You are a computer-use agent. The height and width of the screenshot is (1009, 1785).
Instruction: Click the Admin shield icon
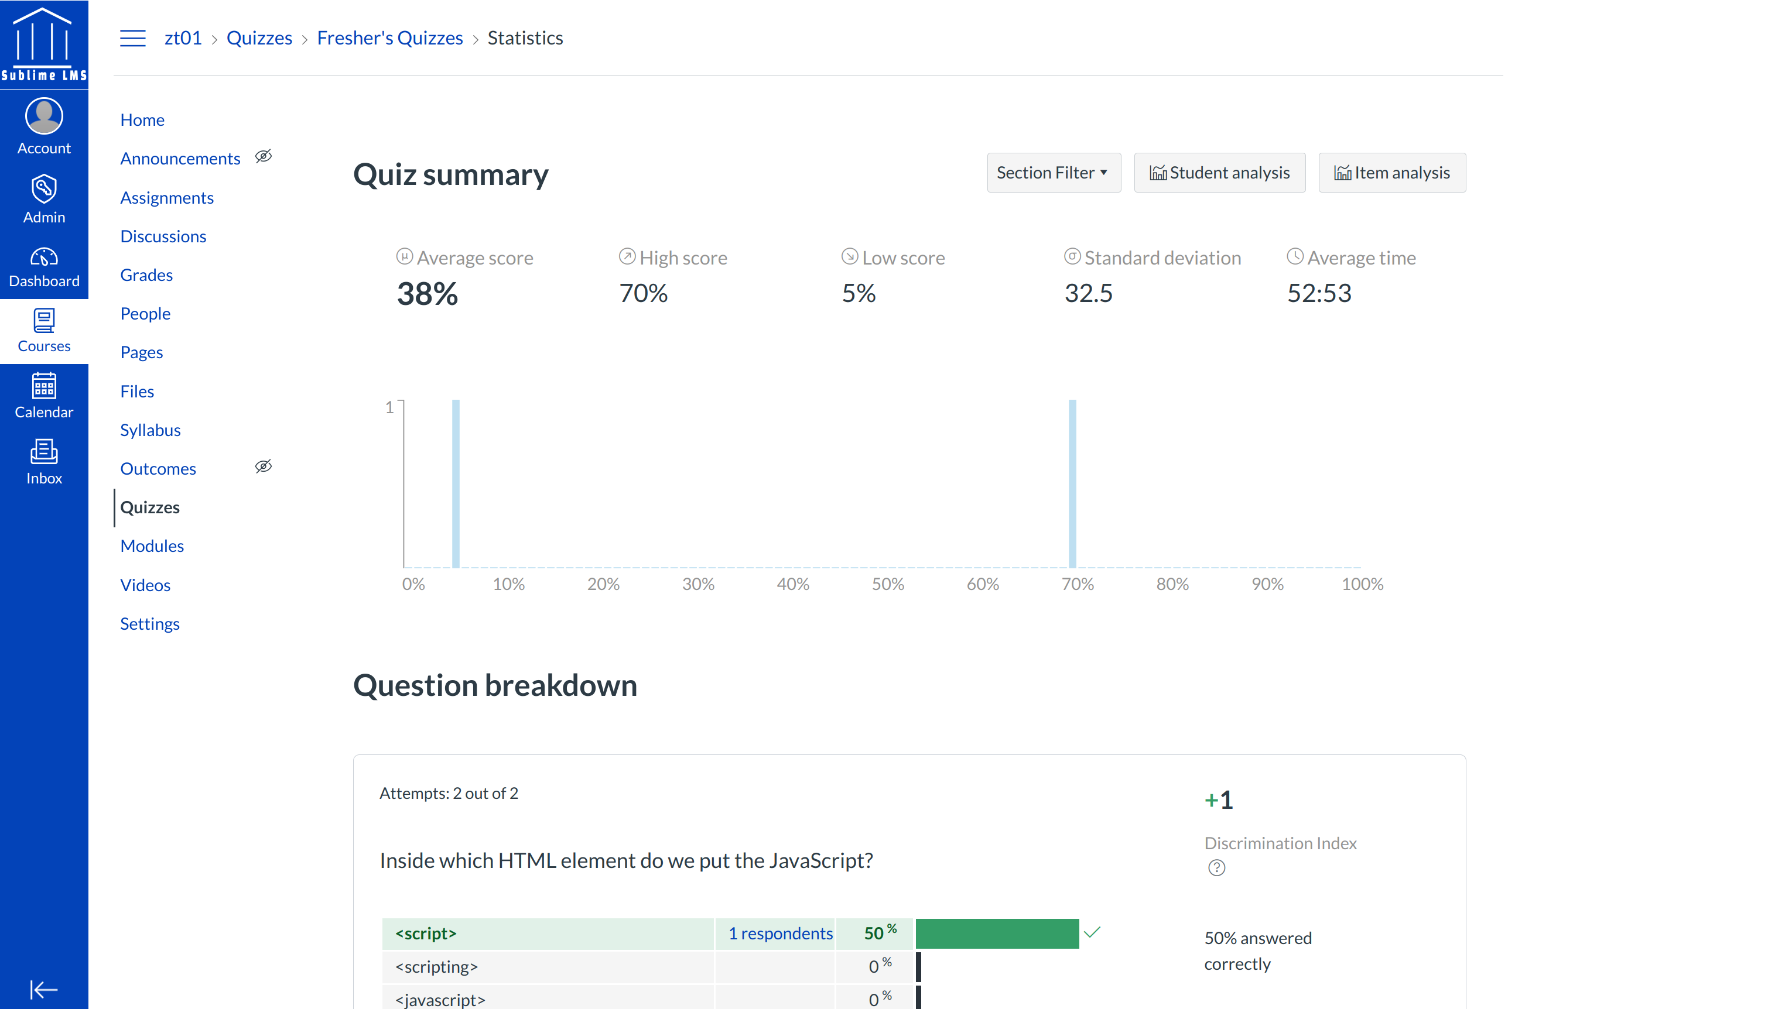click(x=44, y=188)
